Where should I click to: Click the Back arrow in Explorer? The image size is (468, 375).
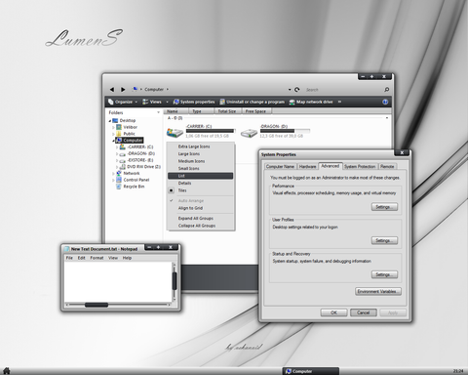[112, 89]
